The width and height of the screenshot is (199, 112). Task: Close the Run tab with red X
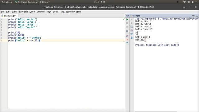(127, 40)
